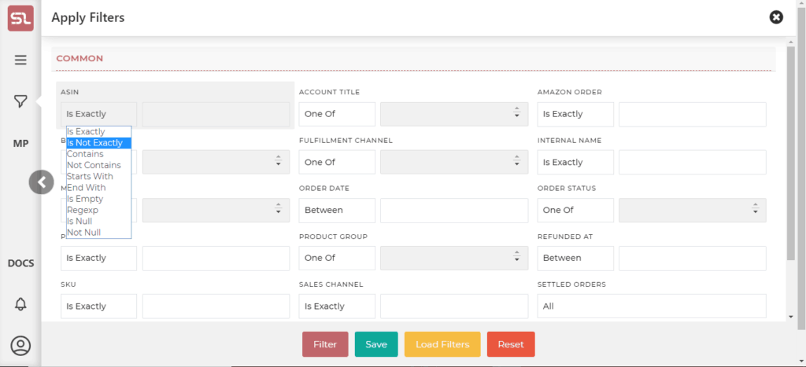Open Product Group values multi-select
806x367 pixels.
pyautogui.click(x=454, y=258)
